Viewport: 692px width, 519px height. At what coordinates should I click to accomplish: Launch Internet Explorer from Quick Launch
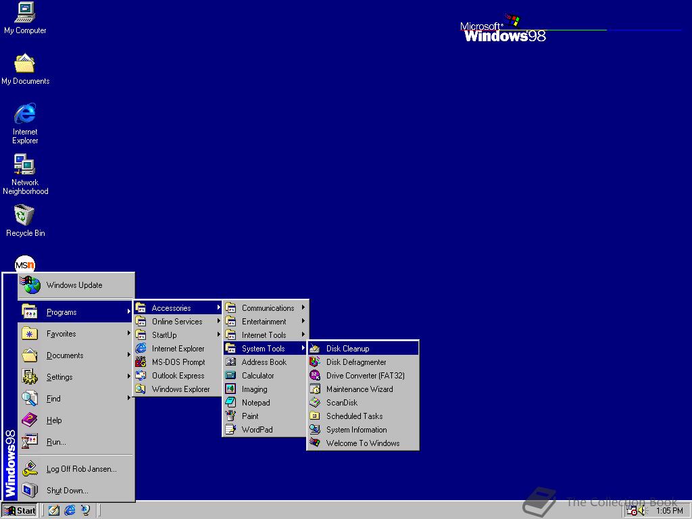click(70, 510)
